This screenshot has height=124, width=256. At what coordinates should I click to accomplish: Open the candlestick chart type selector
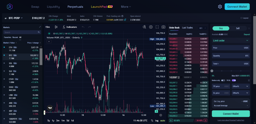[56, 27]
